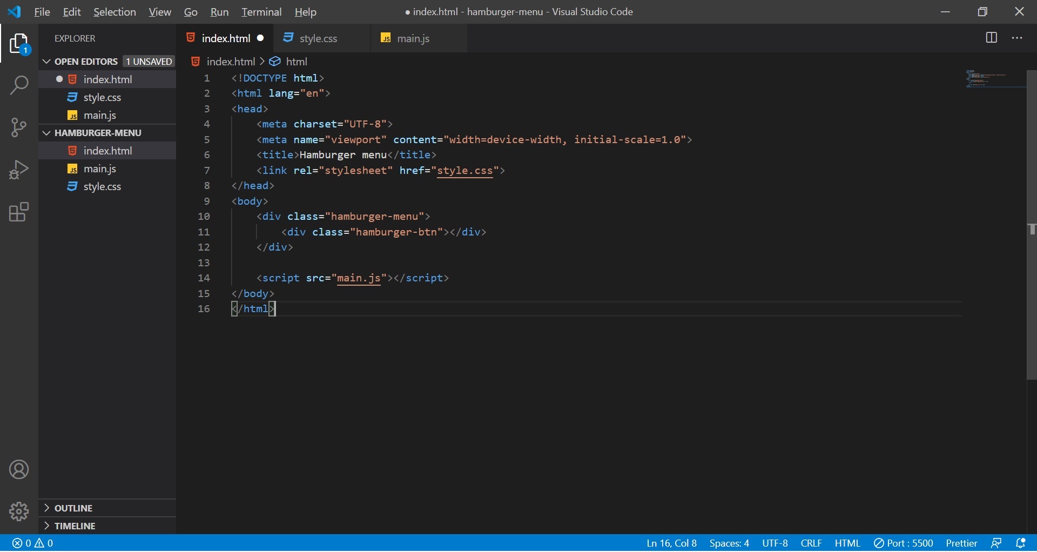The image size is (1037, 552).
Task: Select index.html under Open Editors
Action: tap(107, 79)
